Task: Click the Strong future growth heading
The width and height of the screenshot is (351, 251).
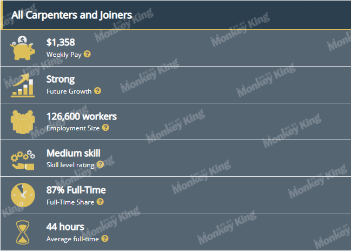Action: pos(61,80)
